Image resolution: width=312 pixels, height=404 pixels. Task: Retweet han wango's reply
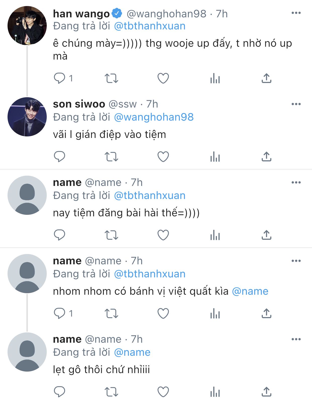point(111,78)
